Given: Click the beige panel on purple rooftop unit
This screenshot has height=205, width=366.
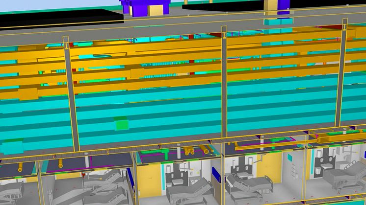Looking at the screenshot, I should [153, 10].
